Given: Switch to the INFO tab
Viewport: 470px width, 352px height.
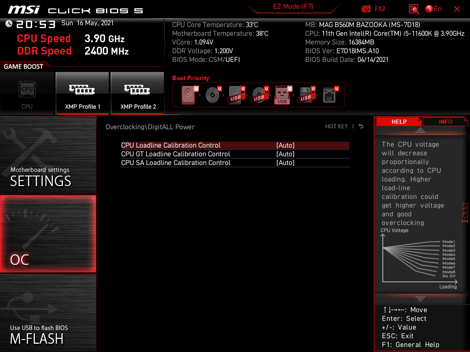Looking at the screenshot, I should [x=445, y=121].
